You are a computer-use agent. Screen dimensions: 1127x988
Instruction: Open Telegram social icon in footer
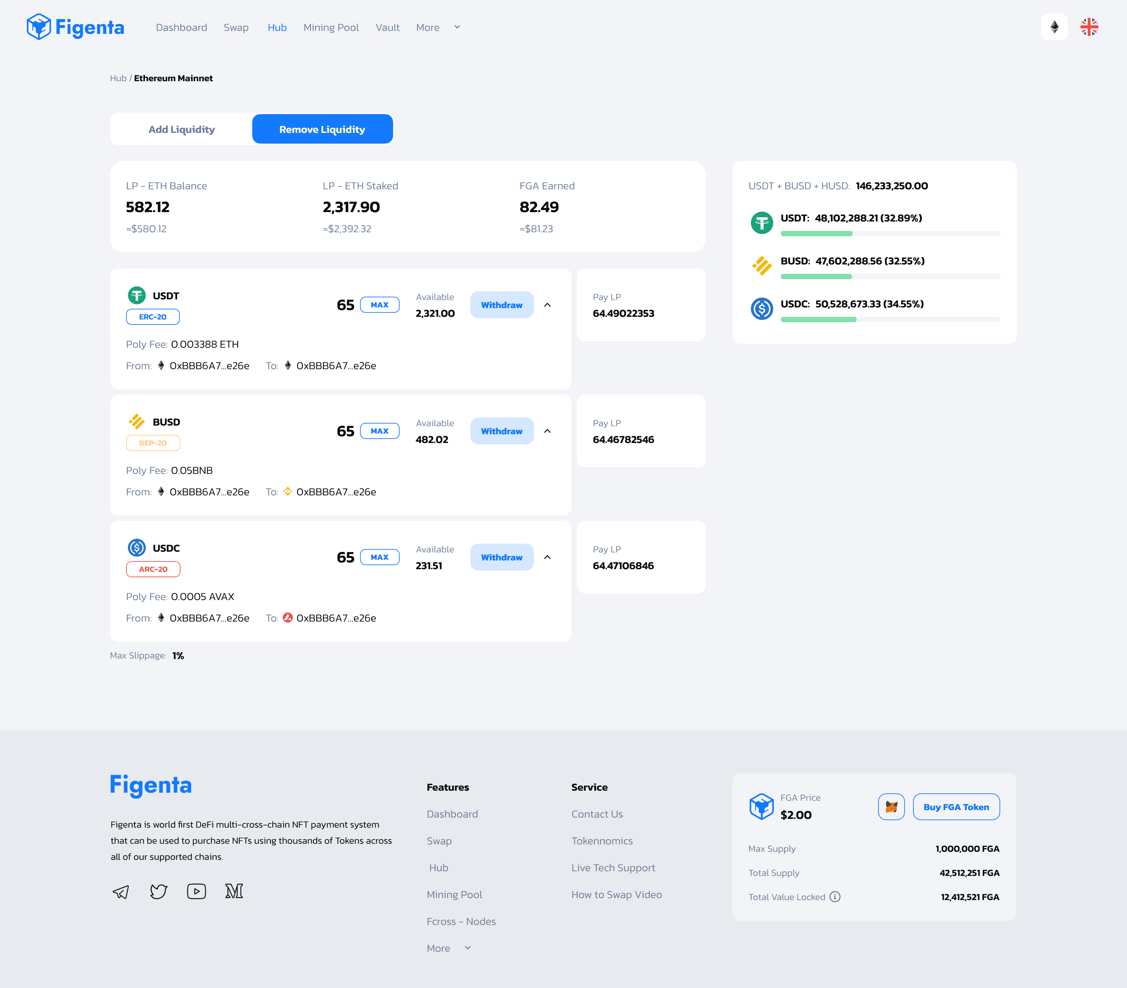point(121,891)
